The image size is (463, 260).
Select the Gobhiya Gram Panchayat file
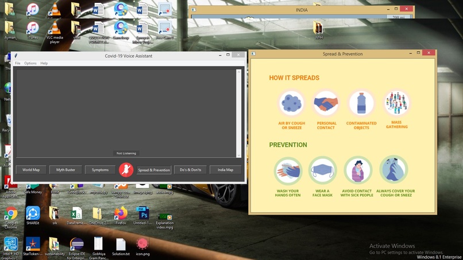point(99,248)
